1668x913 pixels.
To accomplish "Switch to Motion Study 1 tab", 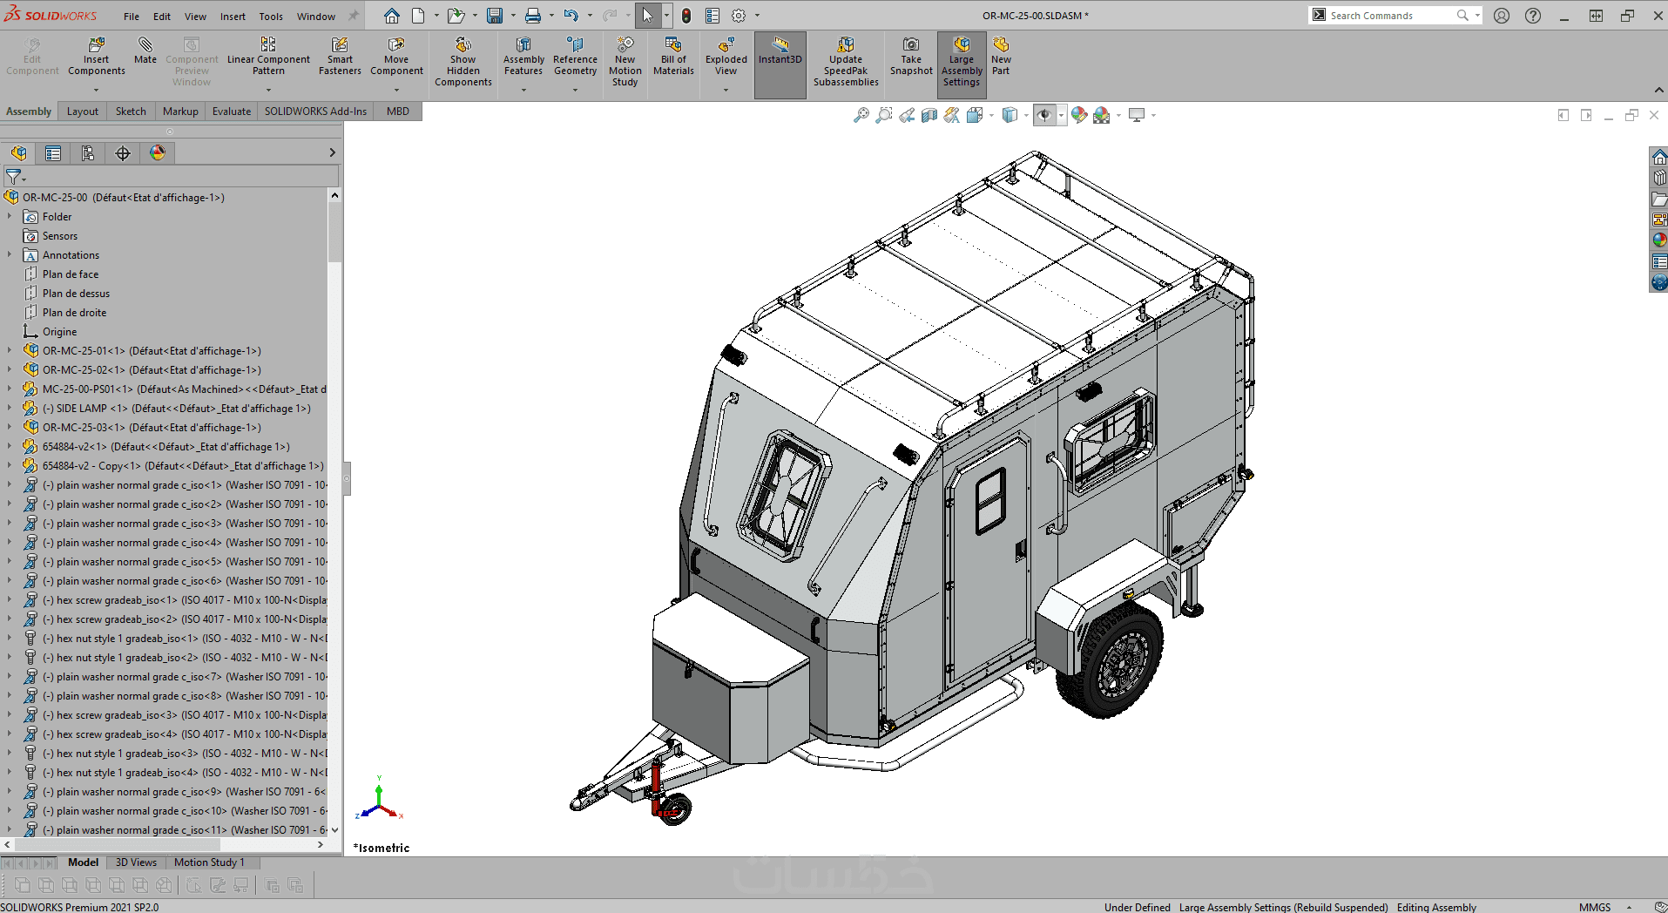I will point(209,862).
